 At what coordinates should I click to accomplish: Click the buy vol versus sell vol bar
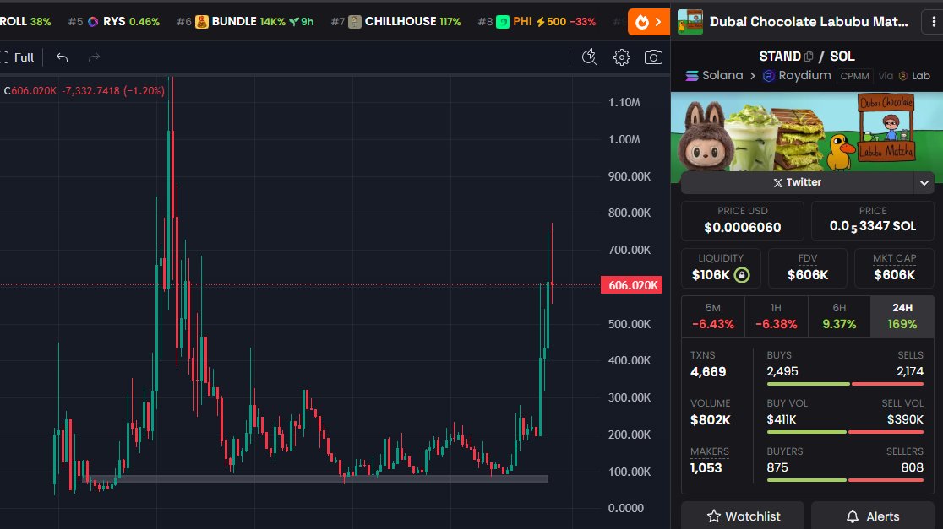[x=845, y=432]
